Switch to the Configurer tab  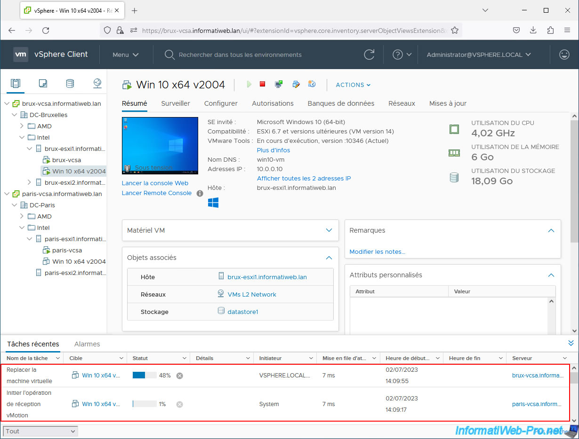pos(221,103)
